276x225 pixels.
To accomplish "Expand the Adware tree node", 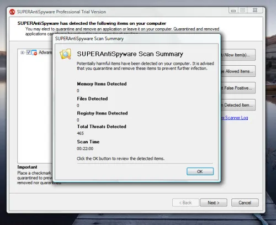I will 23,53.
